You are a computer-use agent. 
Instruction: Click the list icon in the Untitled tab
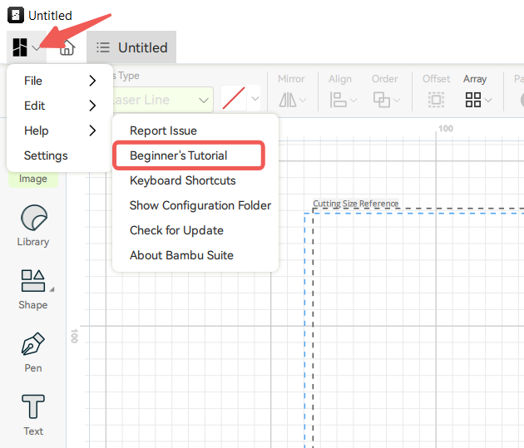pos(103,47)
